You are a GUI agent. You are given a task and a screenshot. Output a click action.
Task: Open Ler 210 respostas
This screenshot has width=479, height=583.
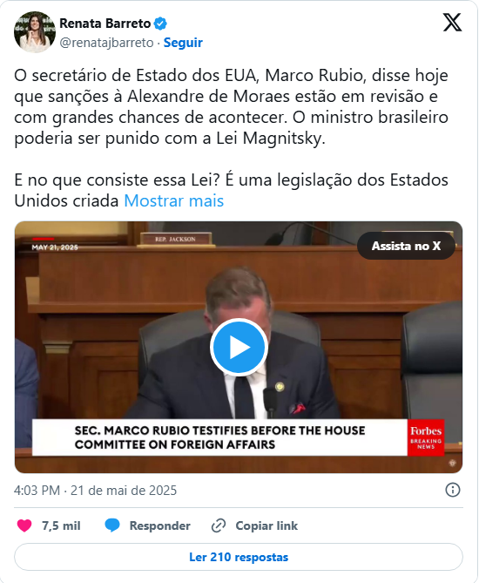(x=239, y=557)
